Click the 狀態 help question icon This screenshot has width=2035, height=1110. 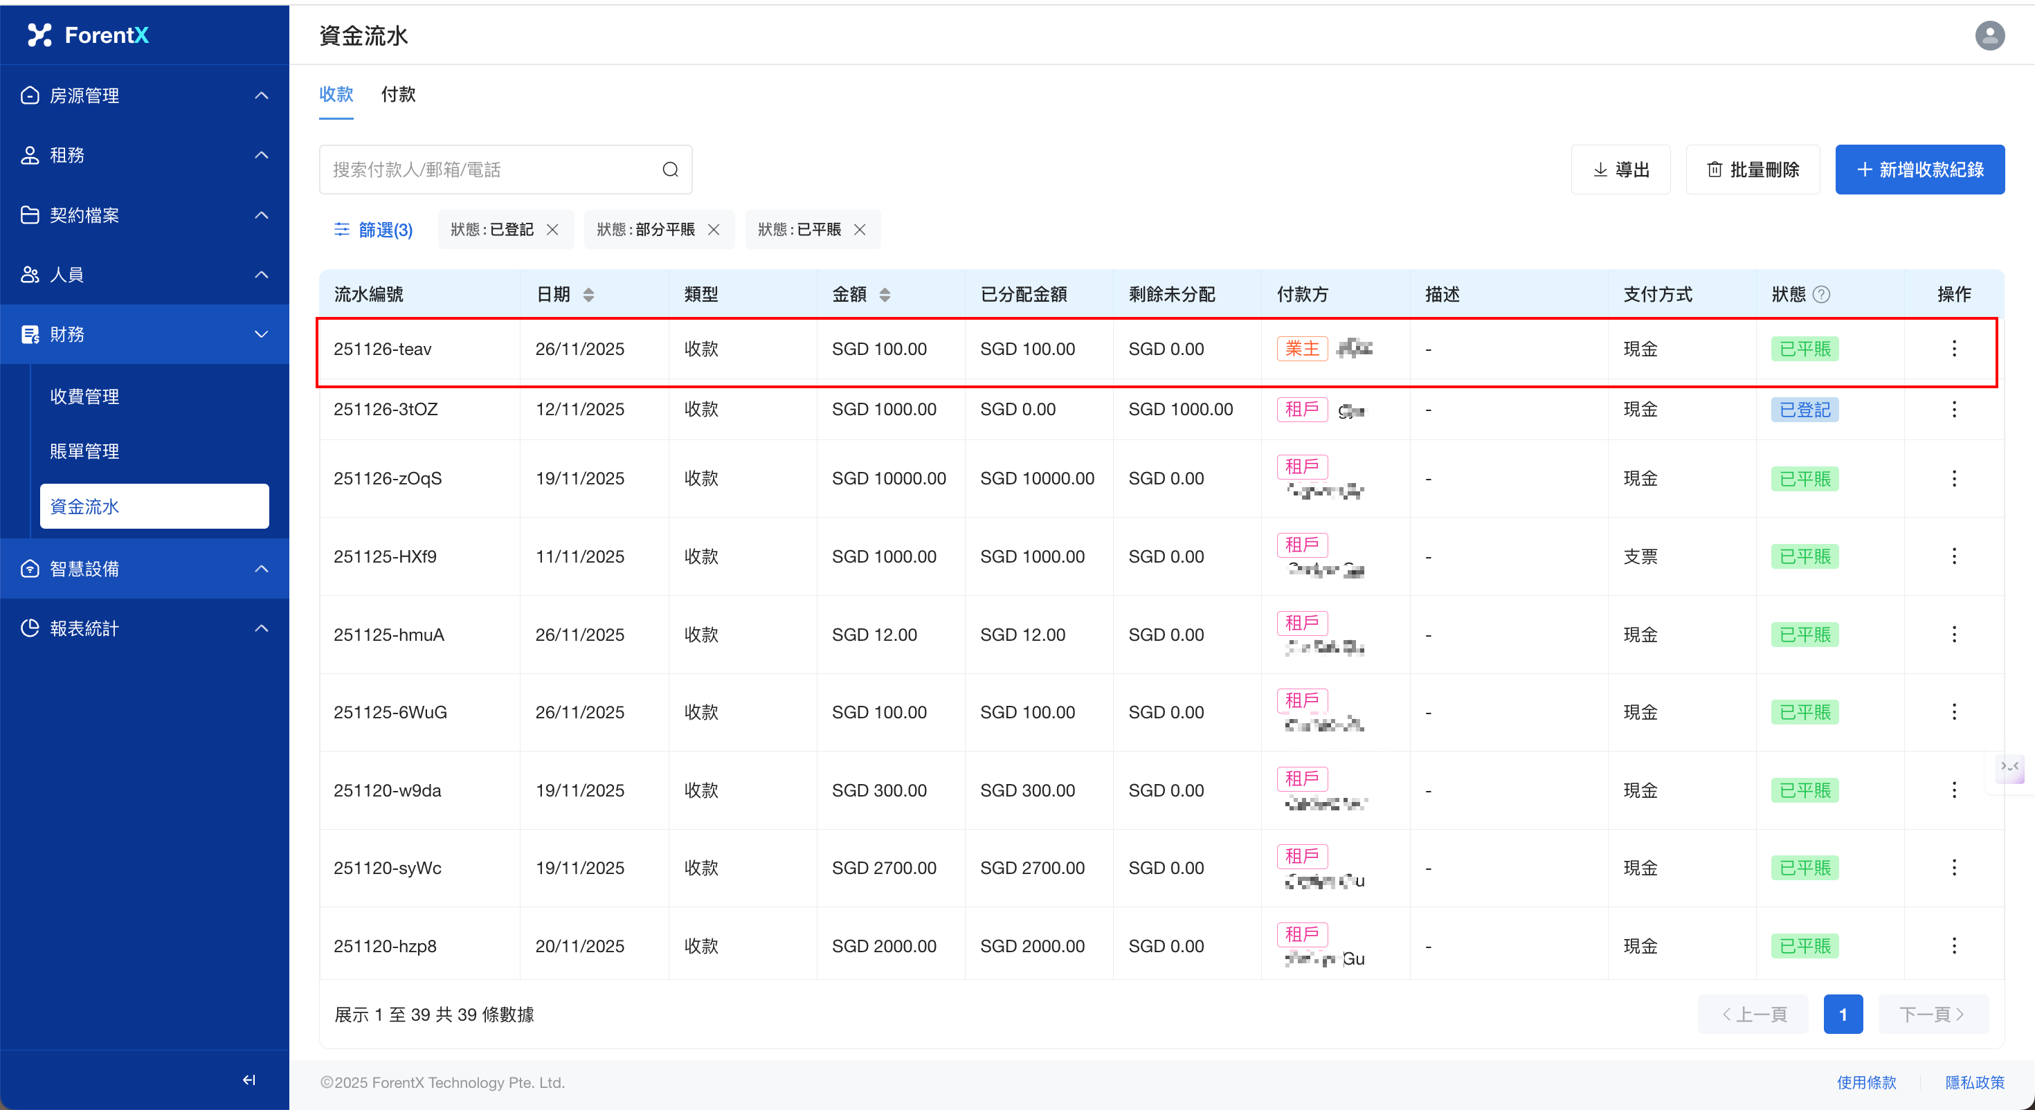(x=1821, y=295)
